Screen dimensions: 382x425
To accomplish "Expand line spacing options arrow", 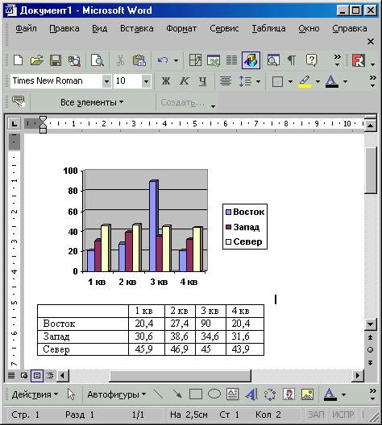I will pyautogui.click(x=258, y=81).
